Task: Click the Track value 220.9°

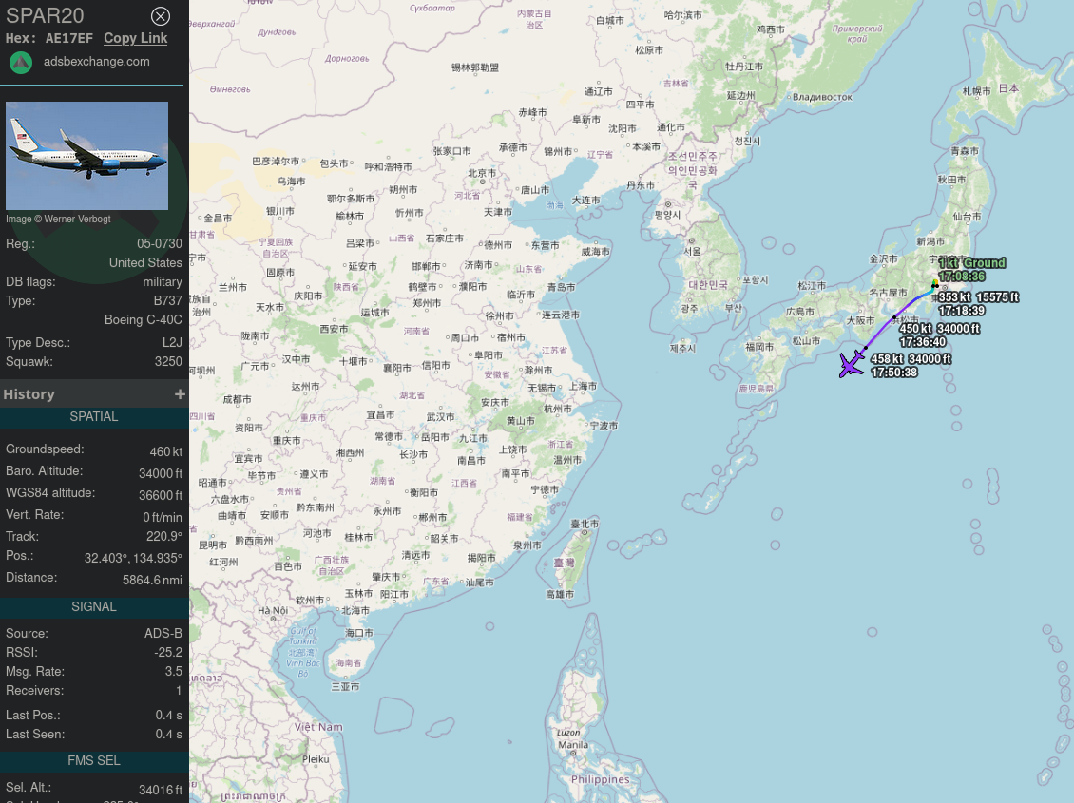Action: (x=164, y=537)
